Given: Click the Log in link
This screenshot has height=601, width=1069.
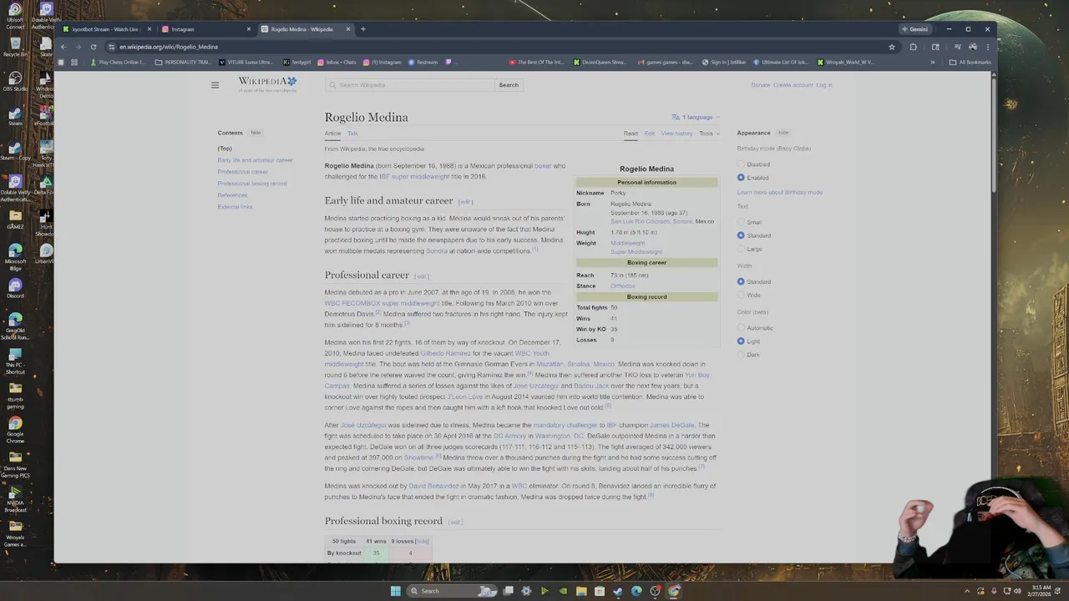Looking at the screenshot, I should [823, 85].
